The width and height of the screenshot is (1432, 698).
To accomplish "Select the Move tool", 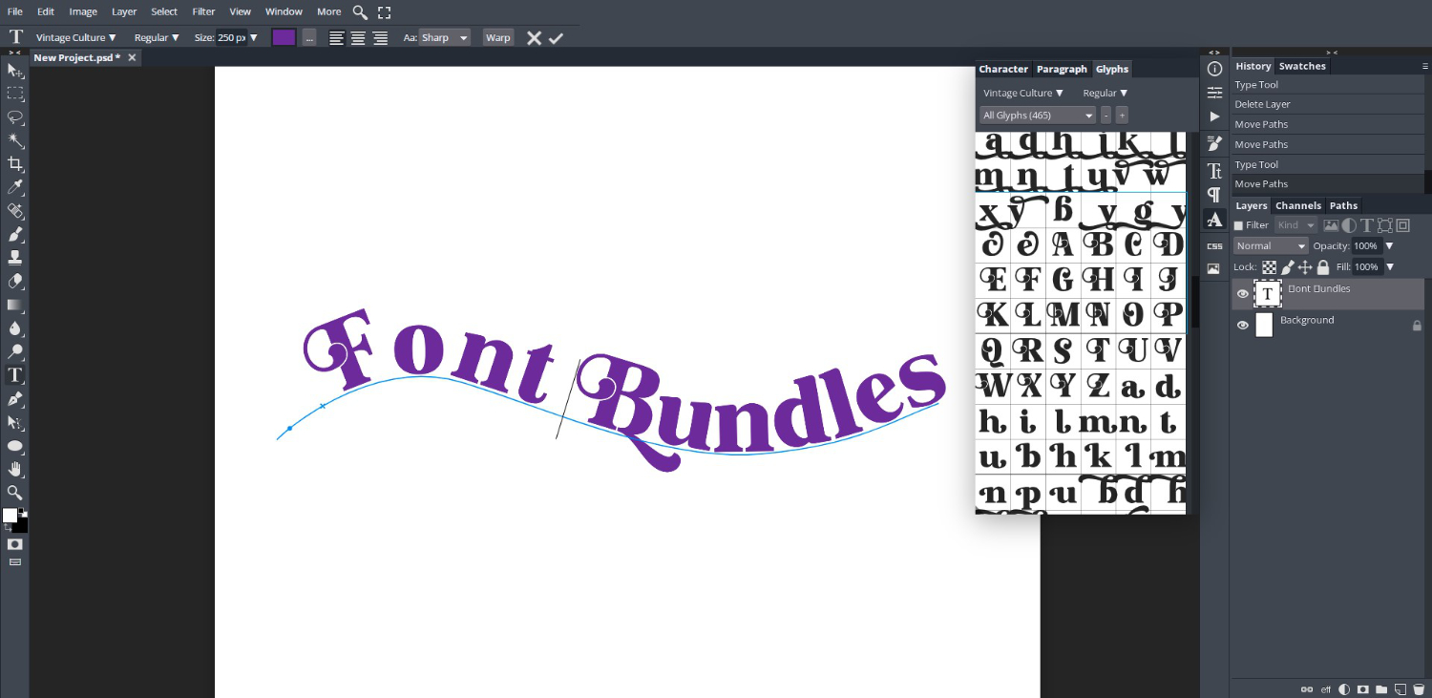I will pos(15,71).
